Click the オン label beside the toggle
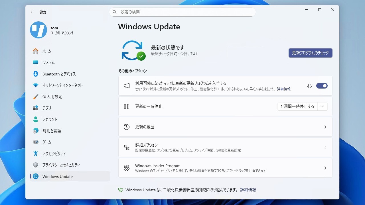 tap(309, 86)
